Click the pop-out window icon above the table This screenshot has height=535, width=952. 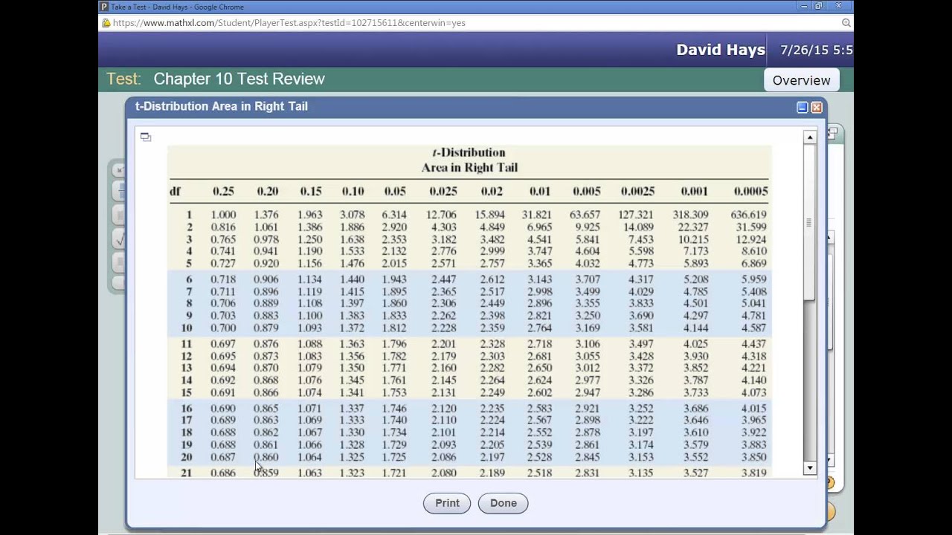click(x=146, y=137)
